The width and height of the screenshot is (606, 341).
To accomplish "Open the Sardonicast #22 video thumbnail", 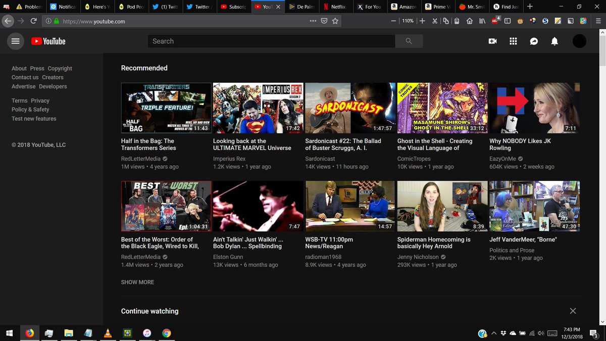I will (x=350, y=108).
